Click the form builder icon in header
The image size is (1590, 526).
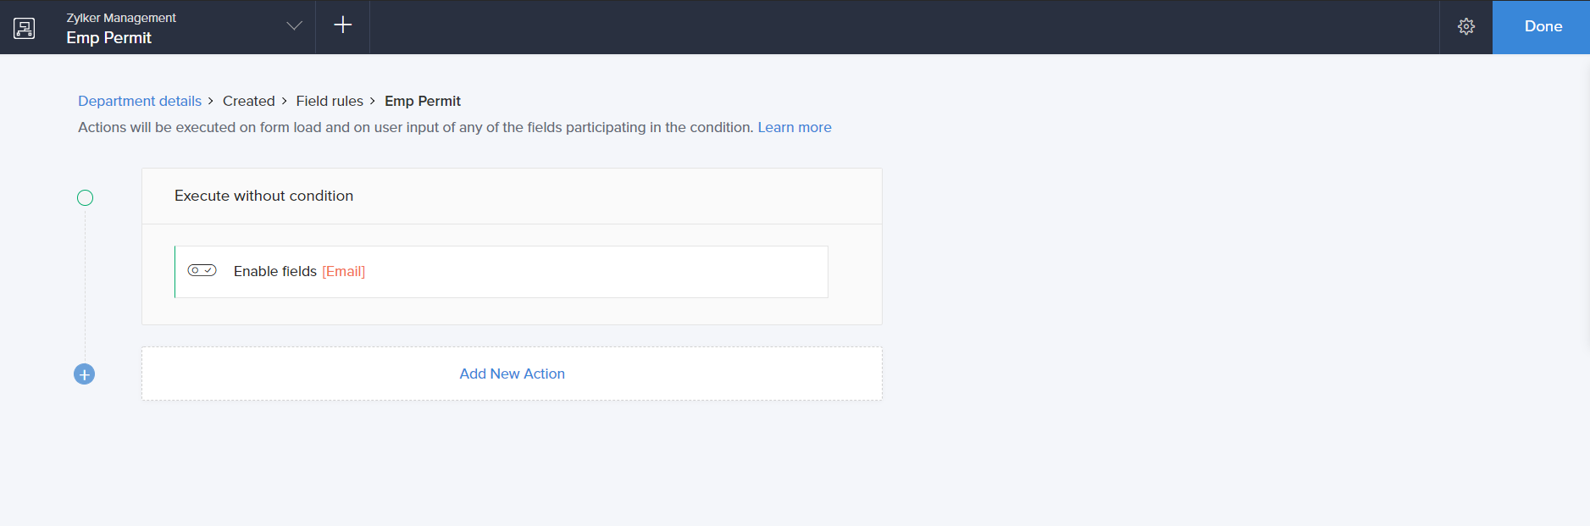tap(25, 28)
